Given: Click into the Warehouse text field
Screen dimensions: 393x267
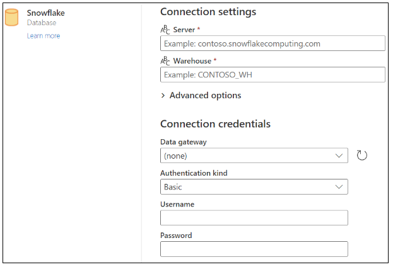Looking at the screenshot, I should coord(273,75).
